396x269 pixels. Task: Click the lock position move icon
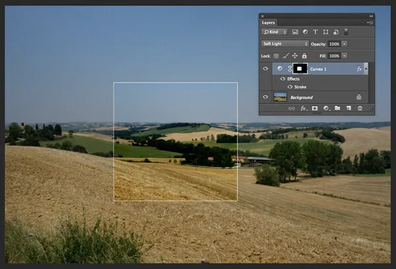pos(295,56)
